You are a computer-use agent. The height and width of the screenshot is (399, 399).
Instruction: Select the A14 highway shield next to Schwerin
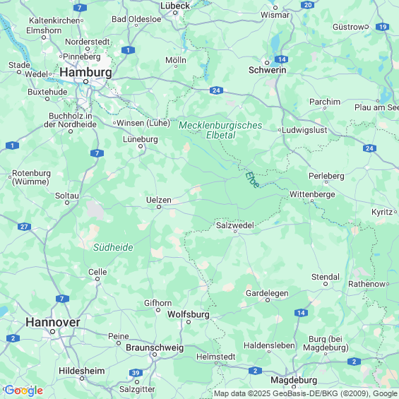pyautogui.click(x=282, y=59)
